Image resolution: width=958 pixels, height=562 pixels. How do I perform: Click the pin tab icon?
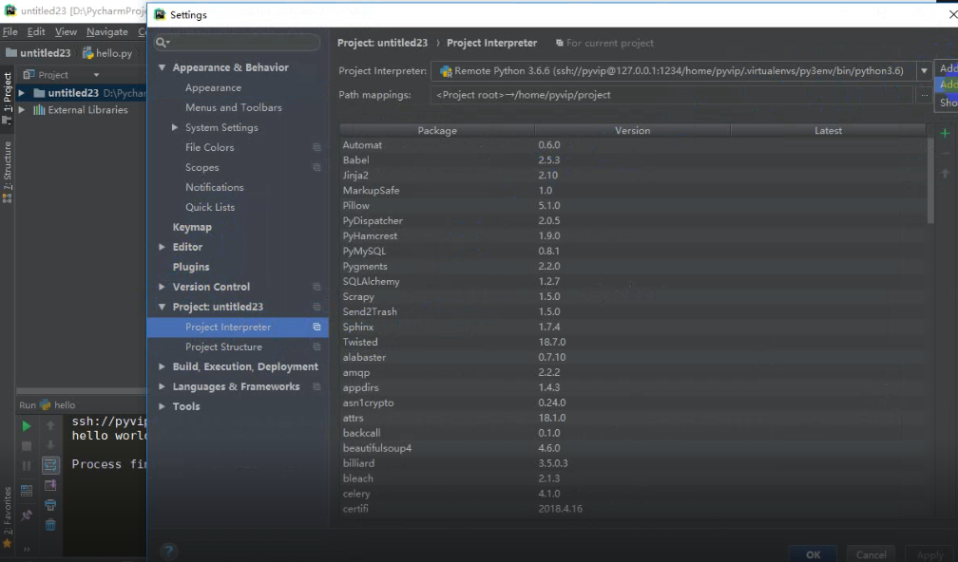click(x=27, y=515)
